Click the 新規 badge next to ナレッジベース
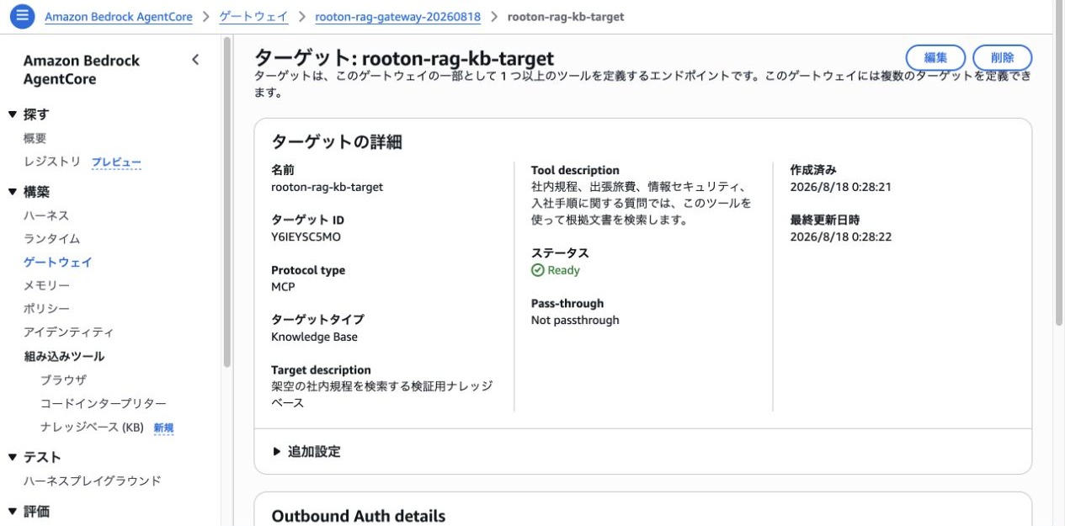This screenshot has height=526, width=1065. (163, 428)
